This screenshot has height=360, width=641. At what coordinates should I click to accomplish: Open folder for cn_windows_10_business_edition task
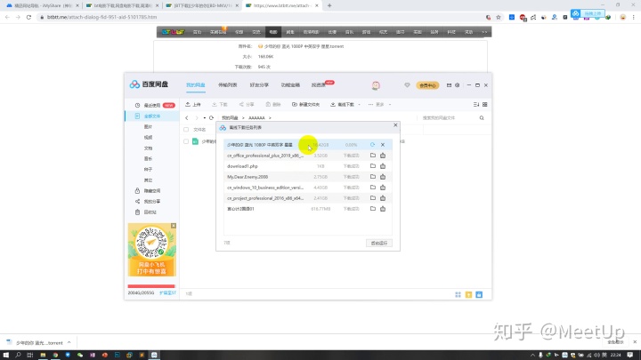click(373, 188)
